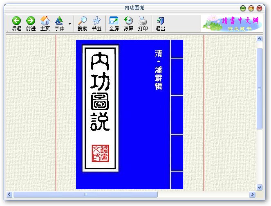
Task: Click the author text 清·潘霨辑
Action: tap(158, 70)
